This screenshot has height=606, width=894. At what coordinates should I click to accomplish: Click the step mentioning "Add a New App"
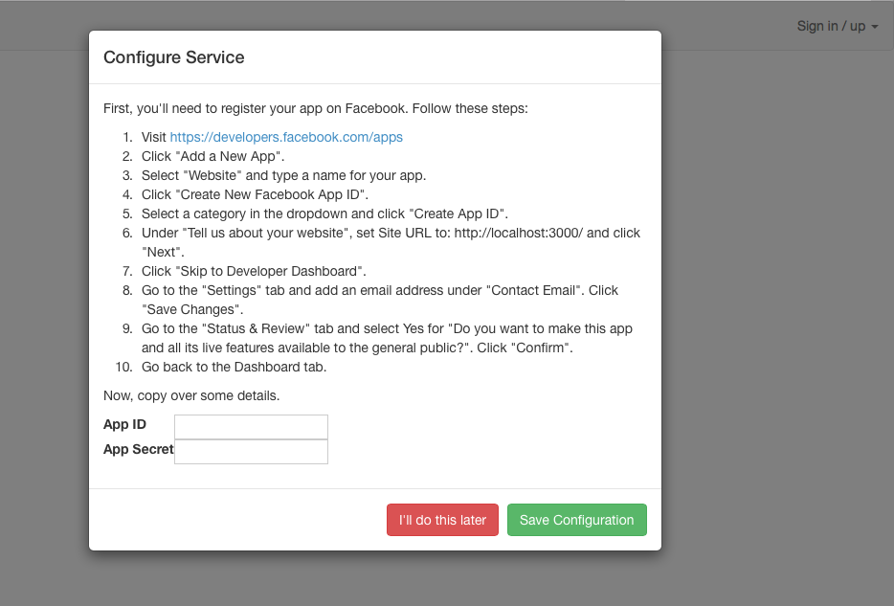pyautogui.click(x=212, y=156)
